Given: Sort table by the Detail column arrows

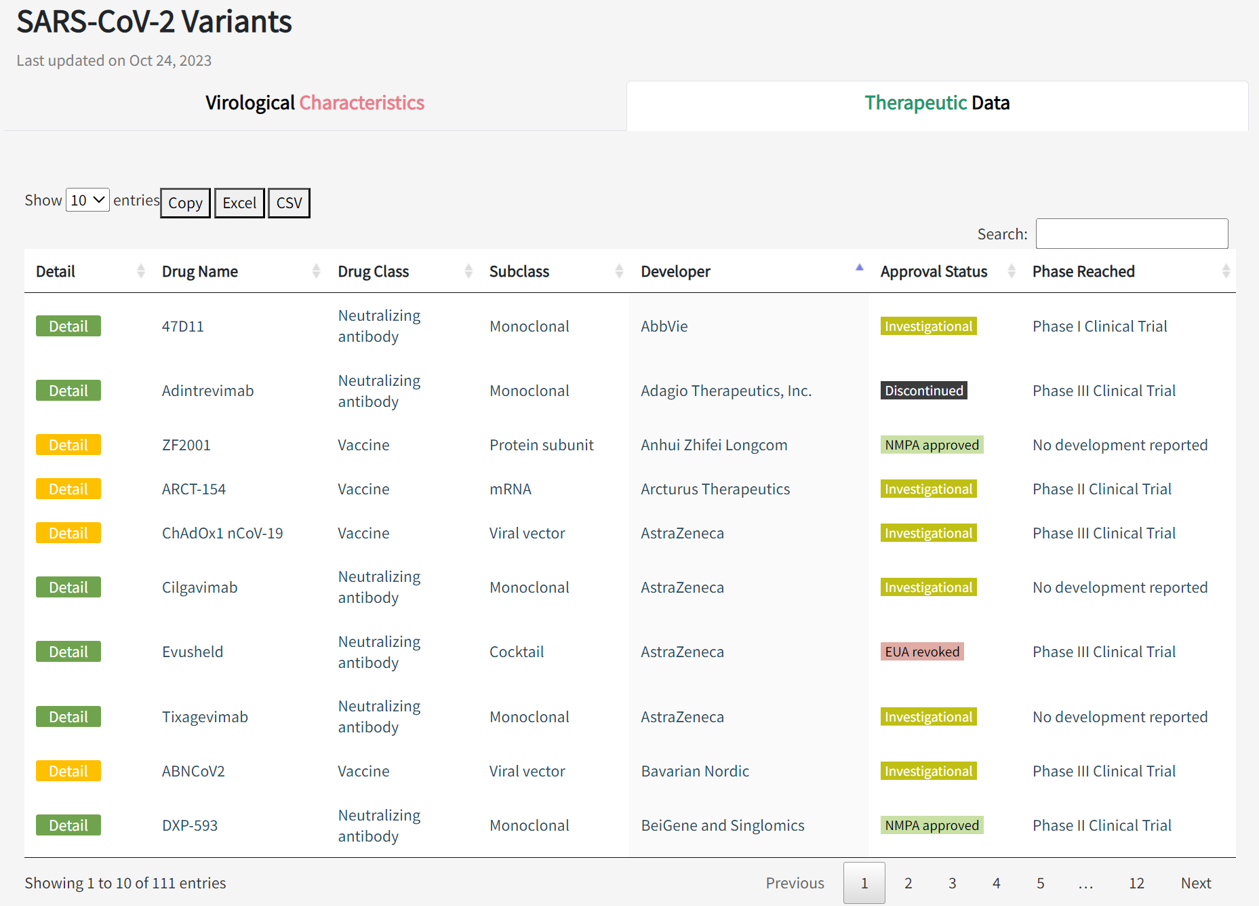Looking at the screenshot, I should pyautogui.click(x=140, y=271).
